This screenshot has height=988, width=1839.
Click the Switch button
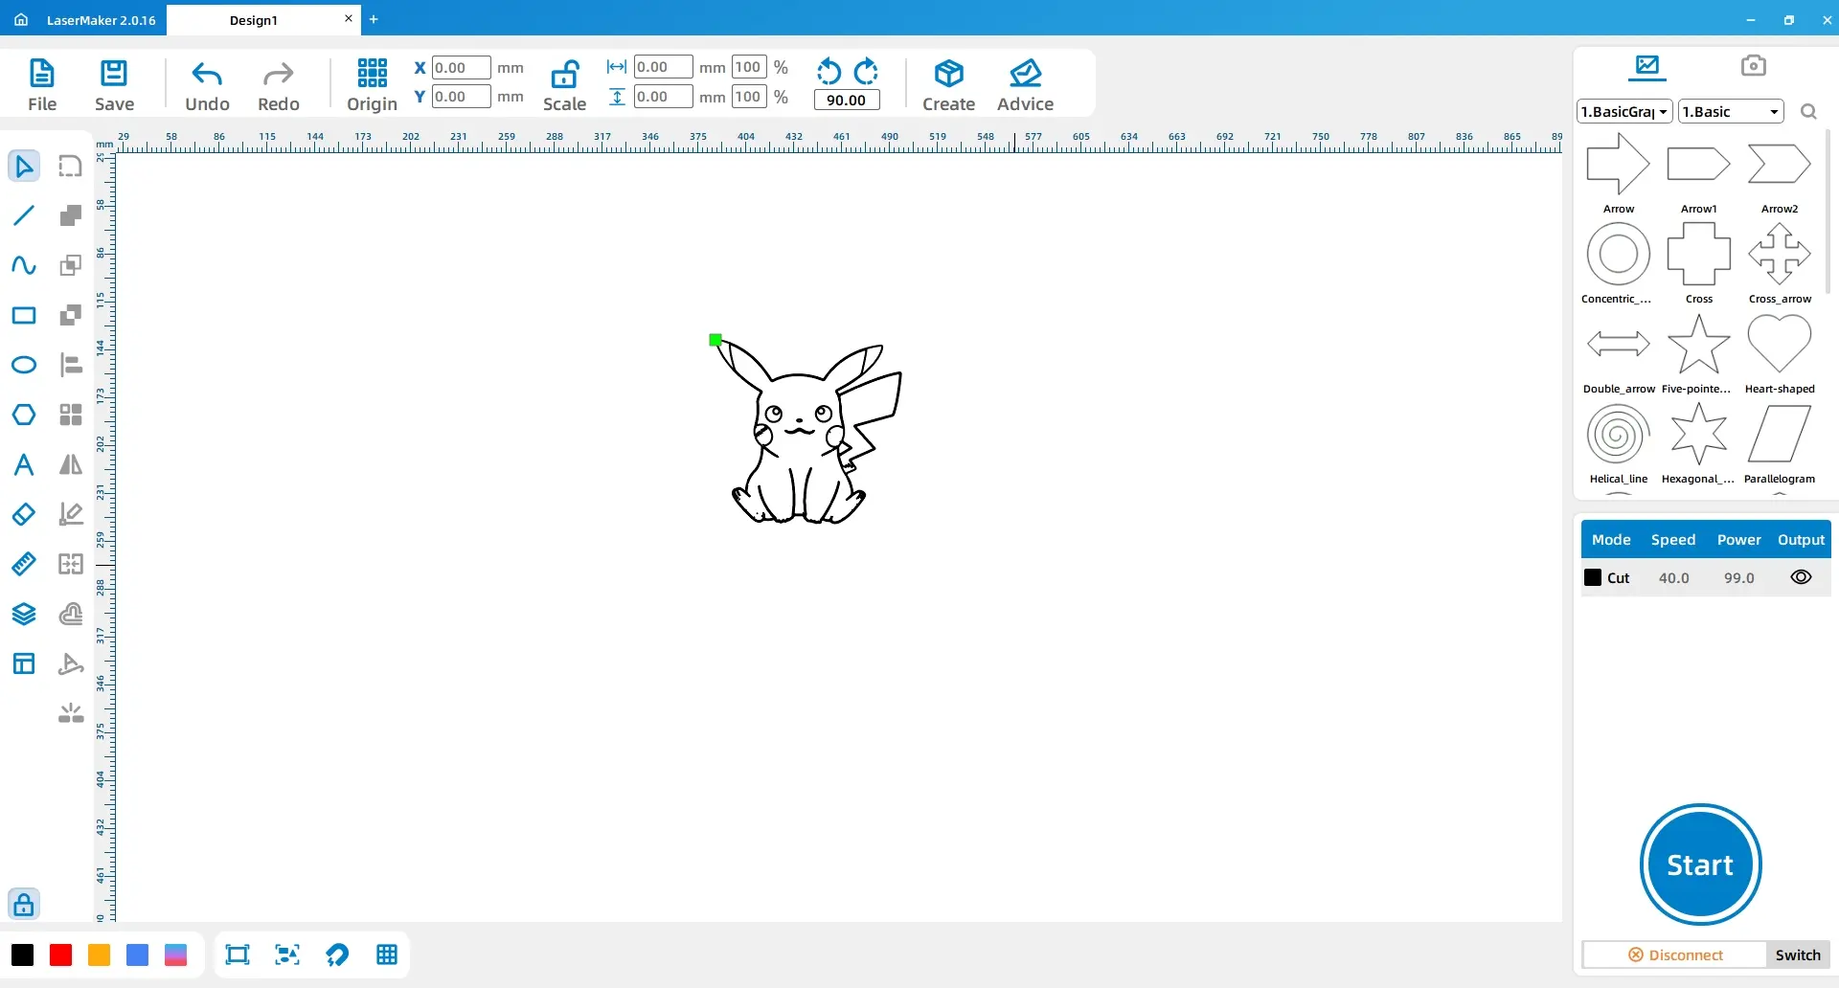pos(1798,954)
